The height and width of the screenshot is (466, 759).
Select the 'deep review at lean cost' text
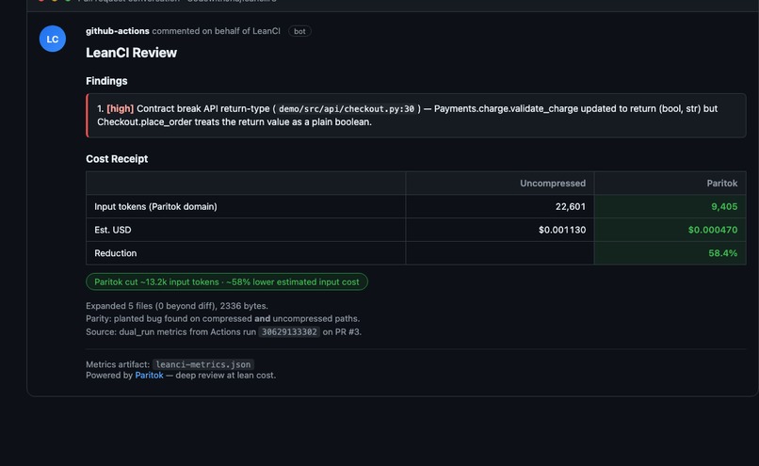click(x=225, y=375)
